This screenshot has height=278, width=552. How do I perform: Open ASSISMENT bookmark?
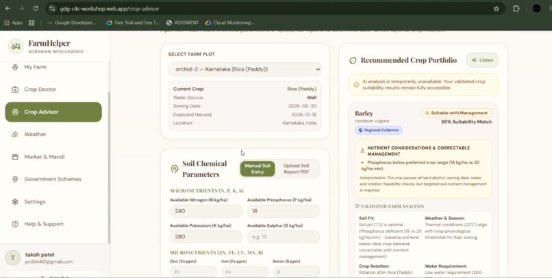[x=182, y=23]
